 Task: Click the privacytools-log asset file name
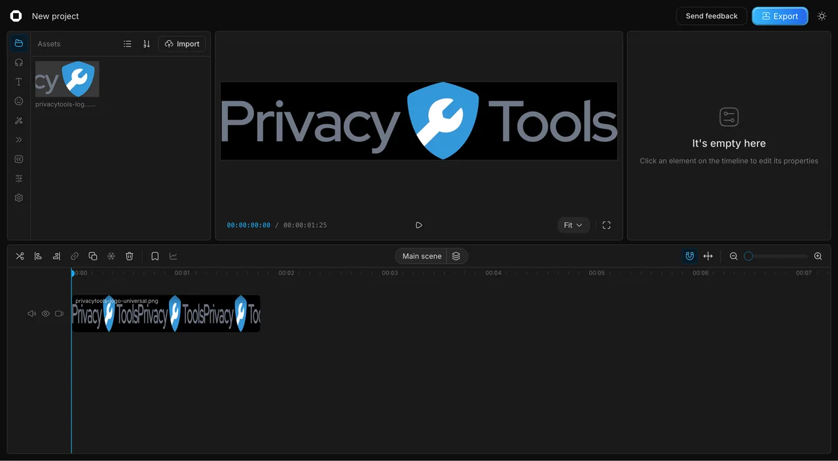[x=65, y=104]
